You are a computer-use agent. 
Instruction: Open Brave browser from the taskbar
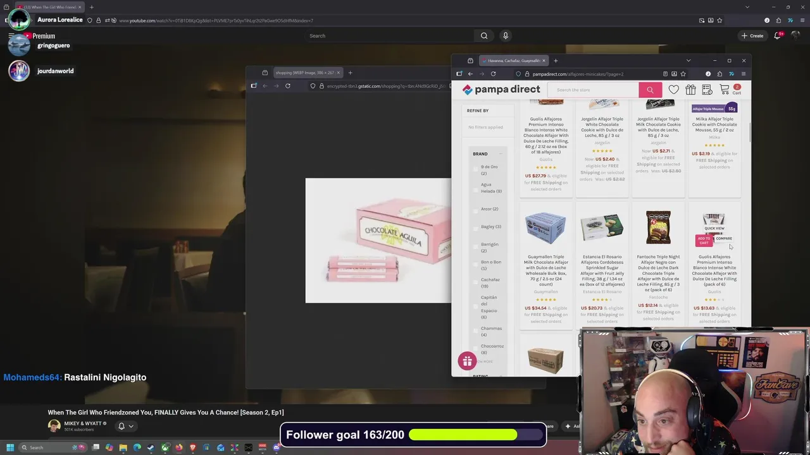click(x=192, y=447)
